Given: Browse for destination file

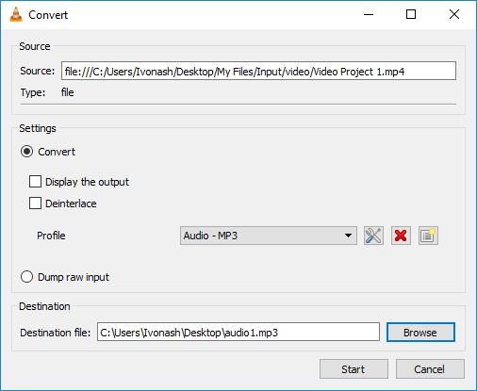Looking at the screenshot, I should (420, 333).
